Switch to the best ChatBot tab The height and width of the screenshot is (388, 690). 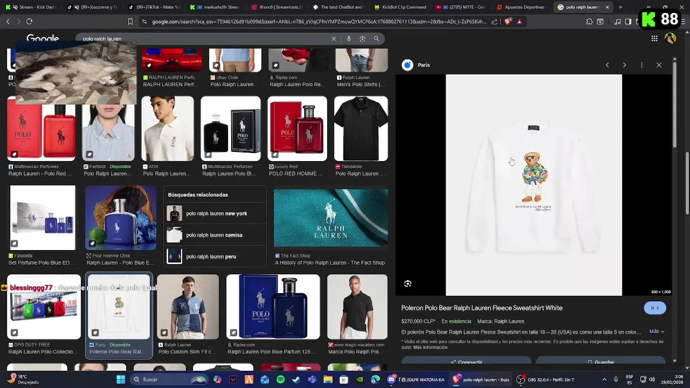(x=340, y=8)
